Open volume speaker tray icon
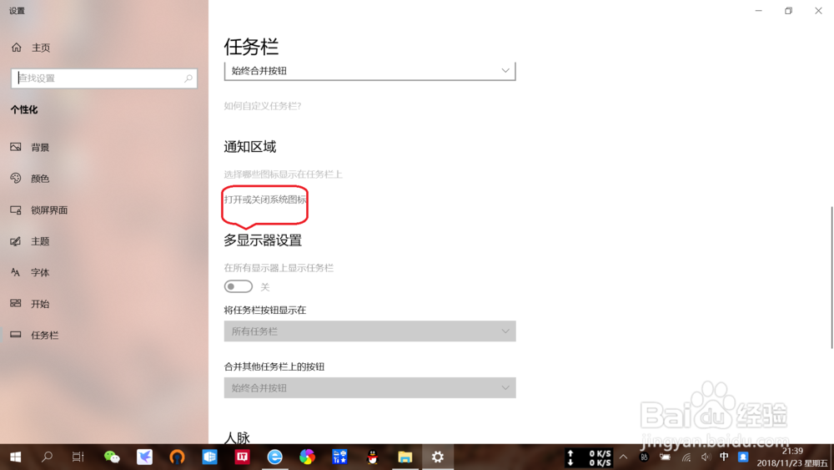Viewport: 834px width, 470px height. pos(706,457)
